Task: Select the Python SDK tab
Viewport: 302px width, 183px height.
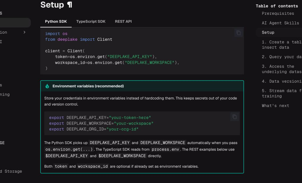Action: [x=56, y=22]
